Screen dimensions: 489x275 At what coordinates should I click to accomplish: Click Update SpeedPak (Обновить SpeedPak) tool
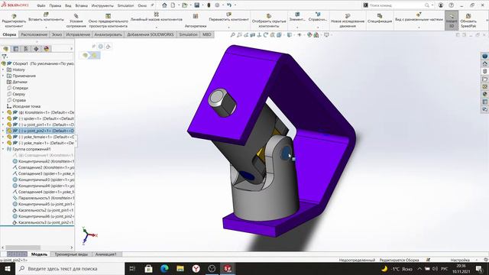pos(468,21)
